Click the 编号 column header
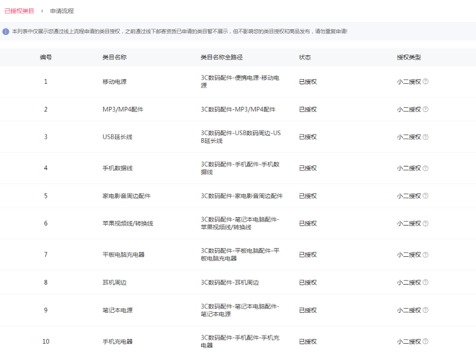The image size is (476, 357). coord(46,57)
